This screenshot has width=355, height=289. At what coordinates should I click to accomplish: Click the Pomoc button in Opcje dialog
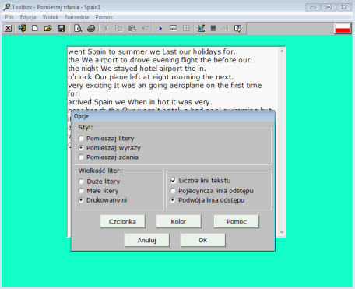pyautogui.click(x=237, y=221)
